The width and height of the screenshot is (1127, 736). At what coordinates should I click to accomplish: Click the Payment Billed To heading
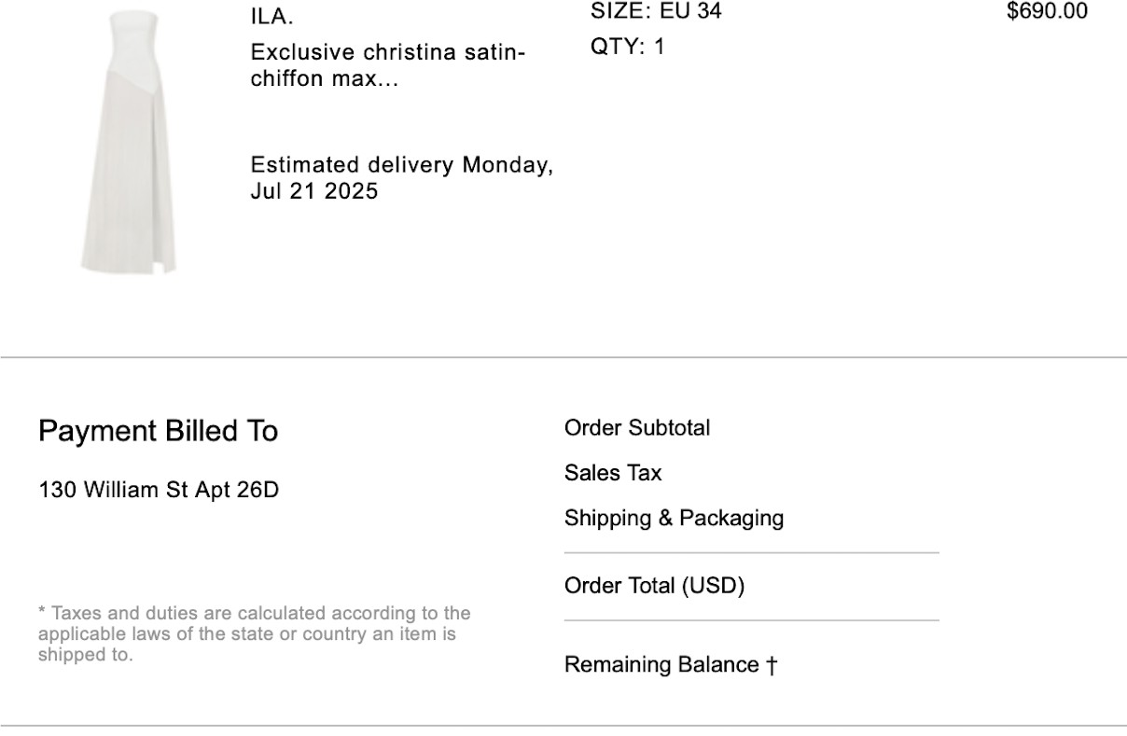158,431
